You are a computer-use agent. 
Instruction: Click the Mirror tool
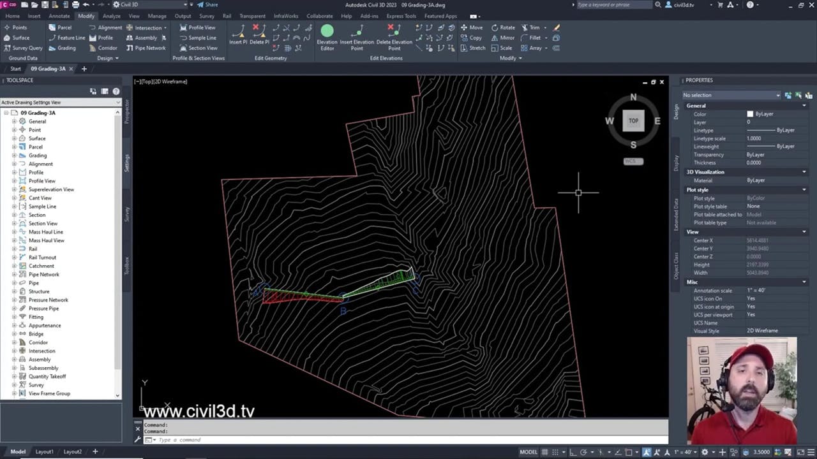[x=502, y=38]
